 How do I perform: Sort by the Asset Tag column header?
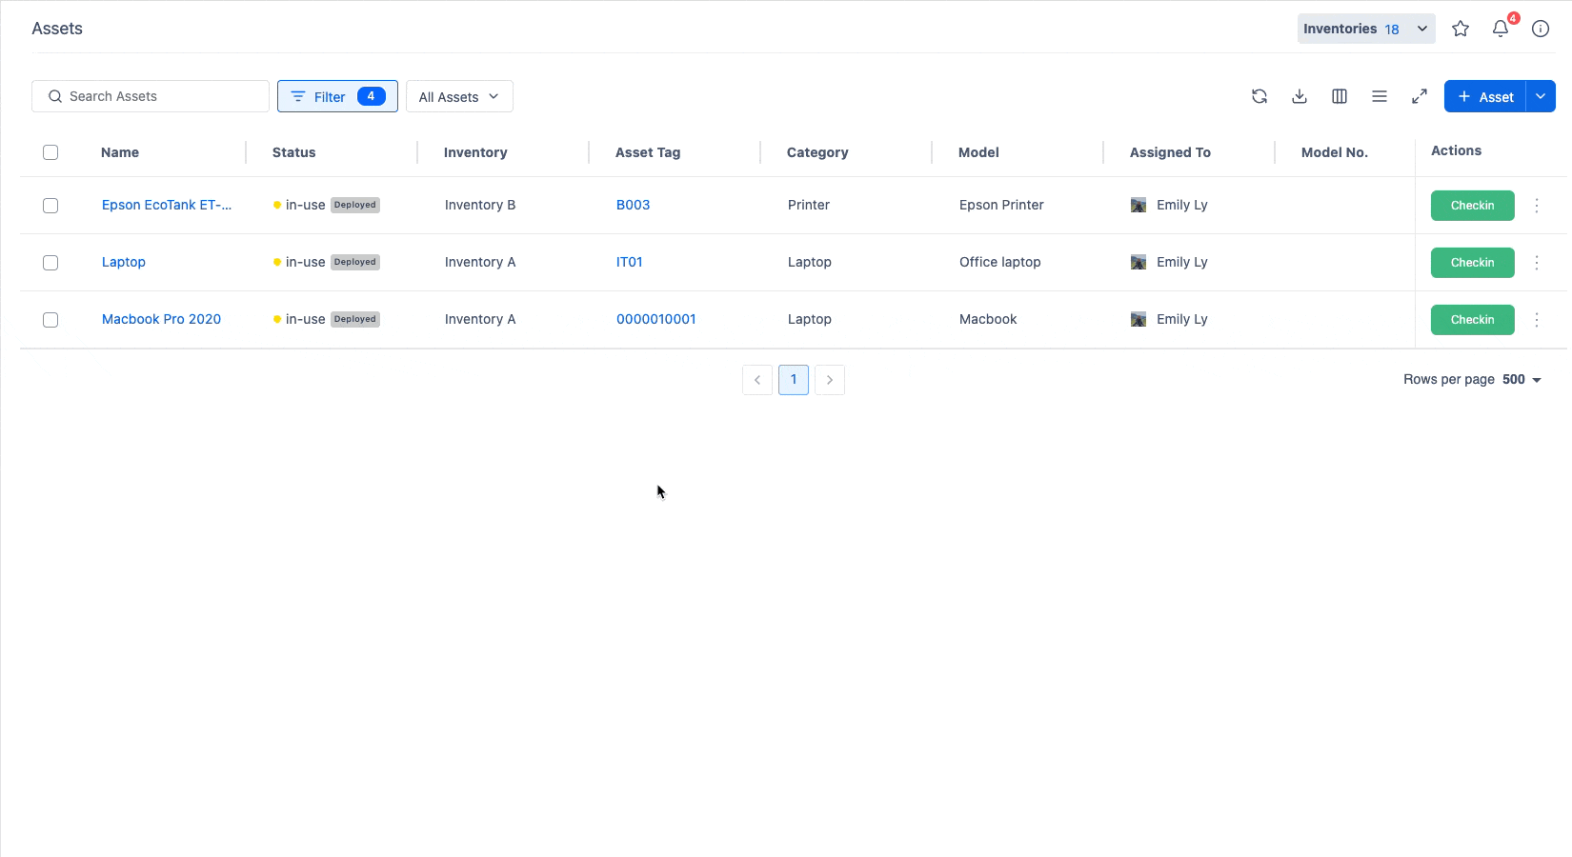pos(648,152)
